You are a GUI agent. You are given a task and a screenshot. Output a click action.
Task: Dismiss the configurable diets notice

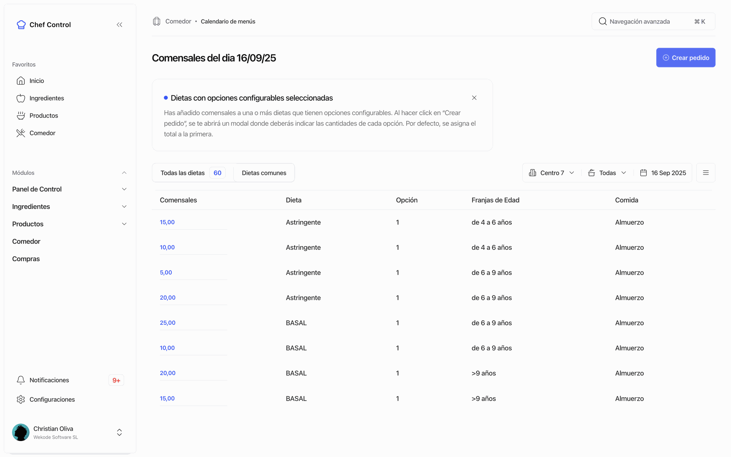pos(474,98)
